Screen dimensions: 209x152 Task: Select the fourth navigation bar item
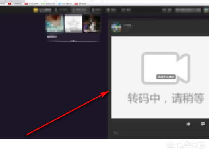[96, 10]
